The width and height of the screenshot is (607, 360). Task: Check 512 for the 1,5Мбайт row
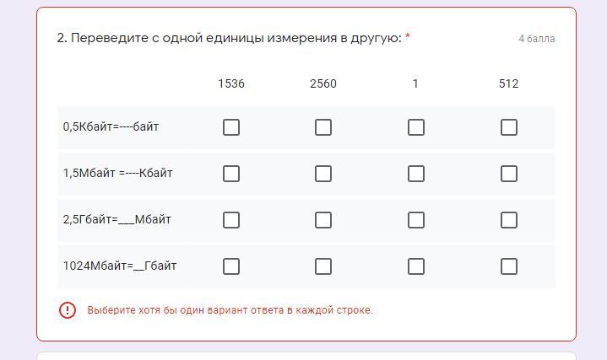pos(508,174)
